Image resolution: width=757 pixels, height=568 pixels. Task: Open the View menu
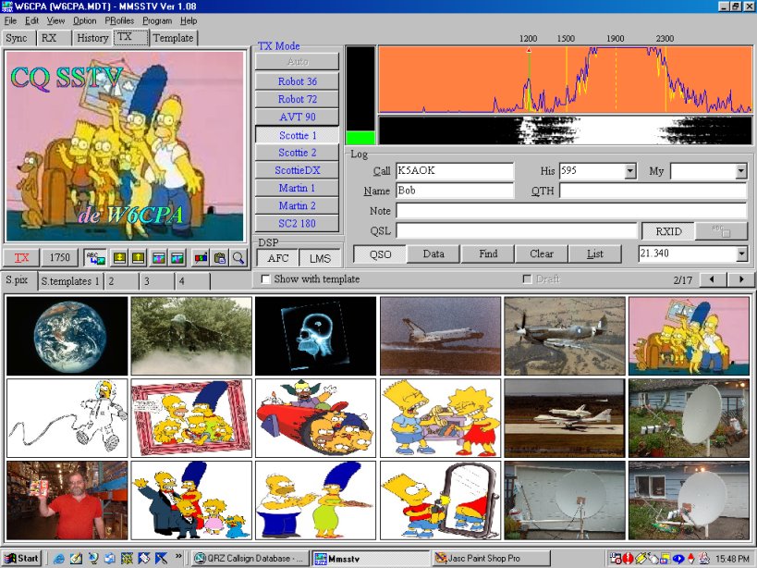click(x=55, y=20)
